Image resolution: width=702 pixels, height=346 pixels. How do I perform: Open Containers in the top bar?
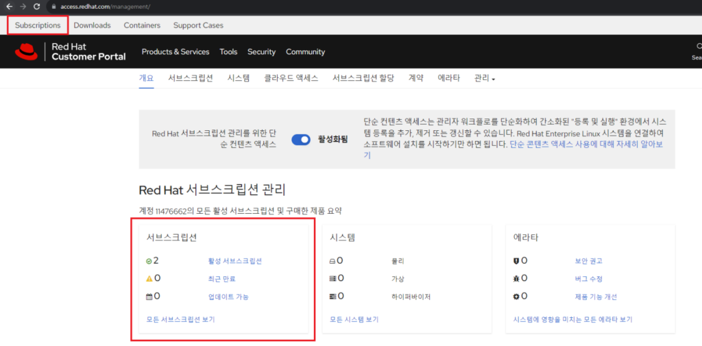coord(142,25)
